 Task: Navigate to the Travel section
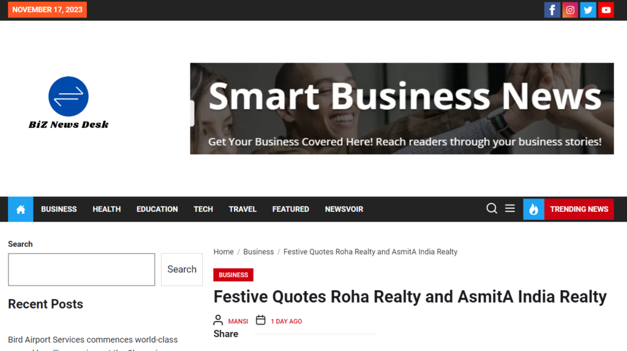[242, 209]
